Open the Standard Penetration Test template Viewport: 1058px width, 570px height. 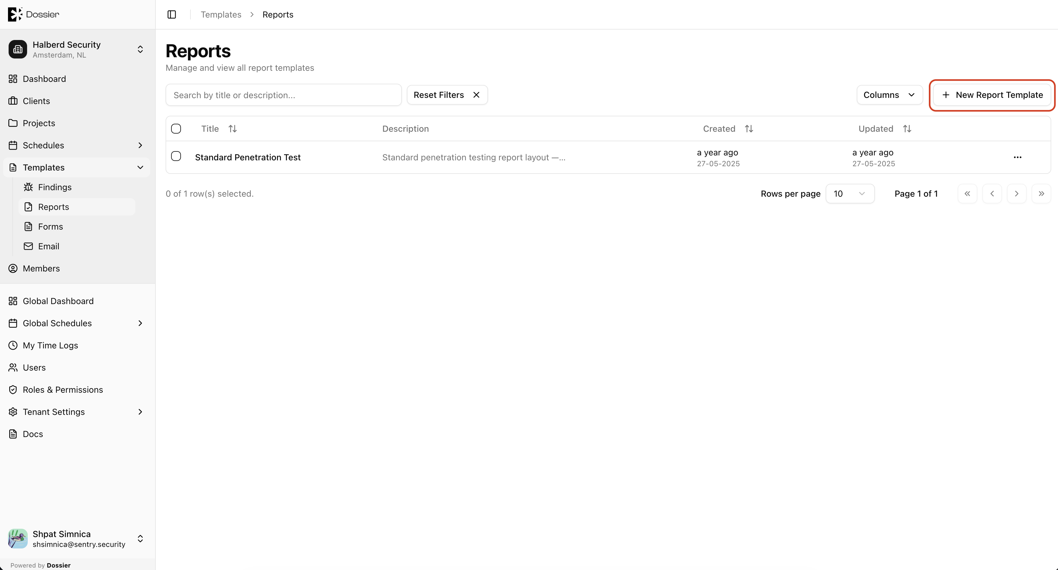point(248,157)
